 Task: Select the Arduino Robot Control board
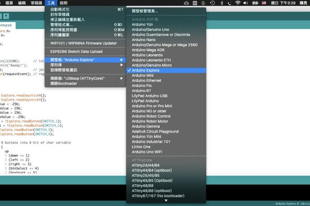[x=166, y=116]
